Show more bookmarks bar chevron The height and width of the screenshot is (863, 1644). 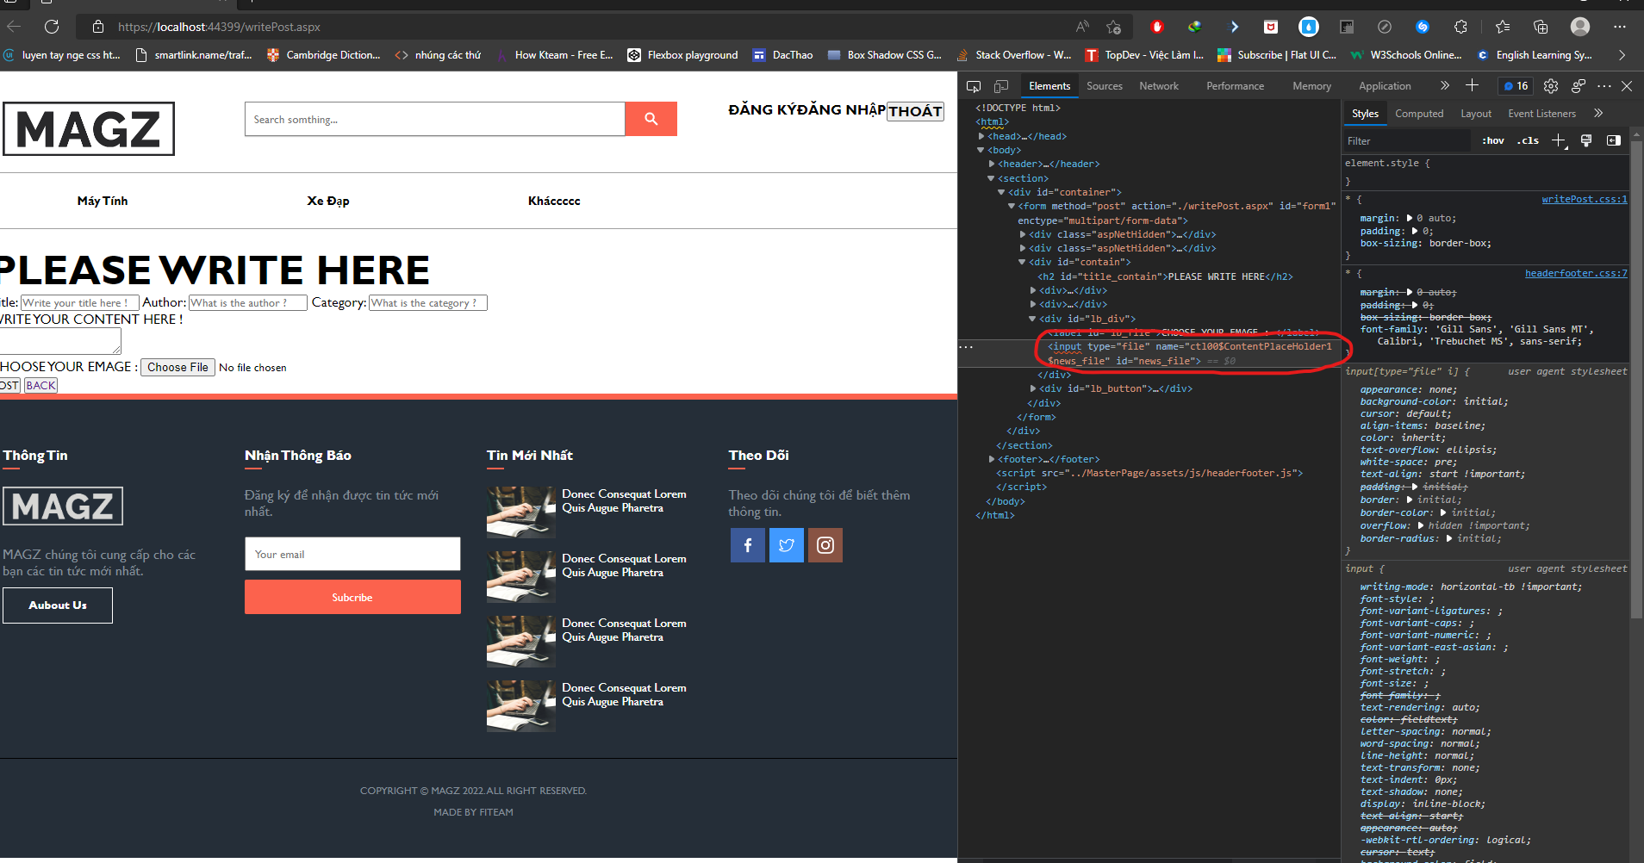tap(1622, 55)
